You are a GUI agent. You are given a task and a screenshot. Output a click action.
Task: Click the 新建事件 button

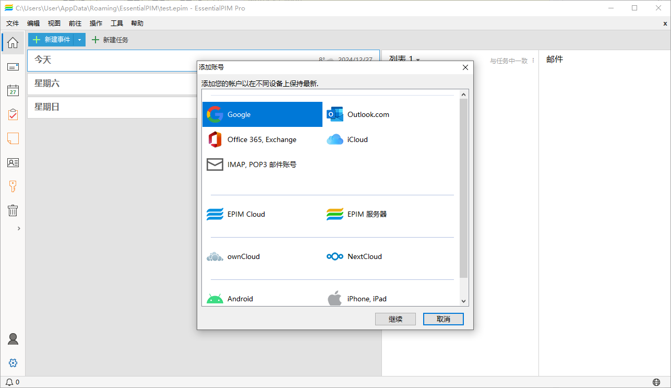(x=51, y=40)
